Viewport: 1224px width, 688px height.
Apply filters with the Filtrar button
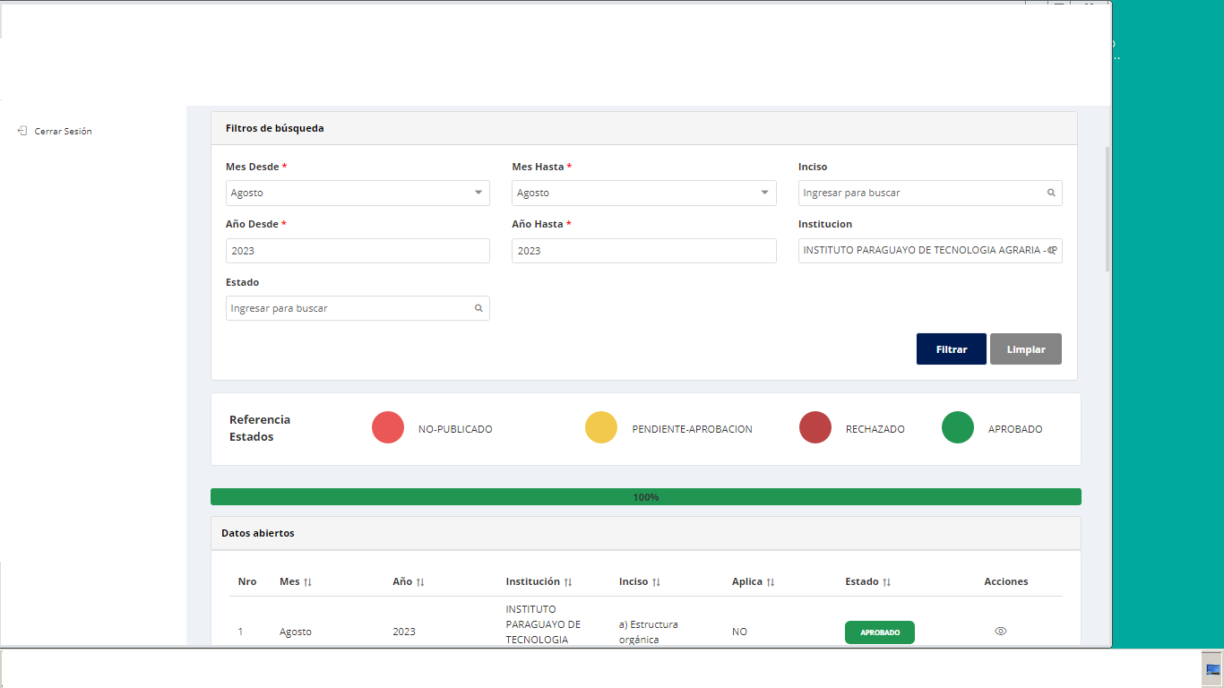pos(951,349)
